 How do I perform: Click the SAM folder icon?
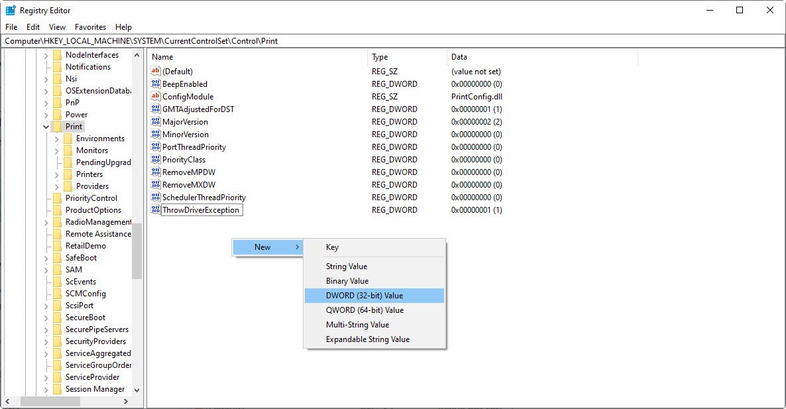[57, 270]
